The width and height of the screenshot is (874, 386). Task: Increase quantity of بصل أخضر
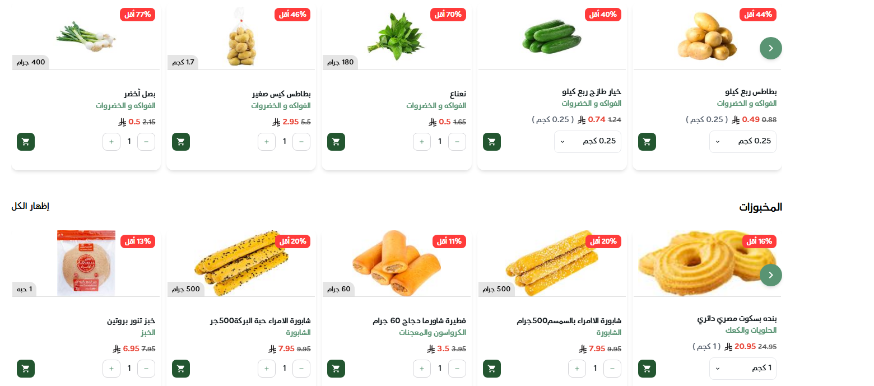111,142
